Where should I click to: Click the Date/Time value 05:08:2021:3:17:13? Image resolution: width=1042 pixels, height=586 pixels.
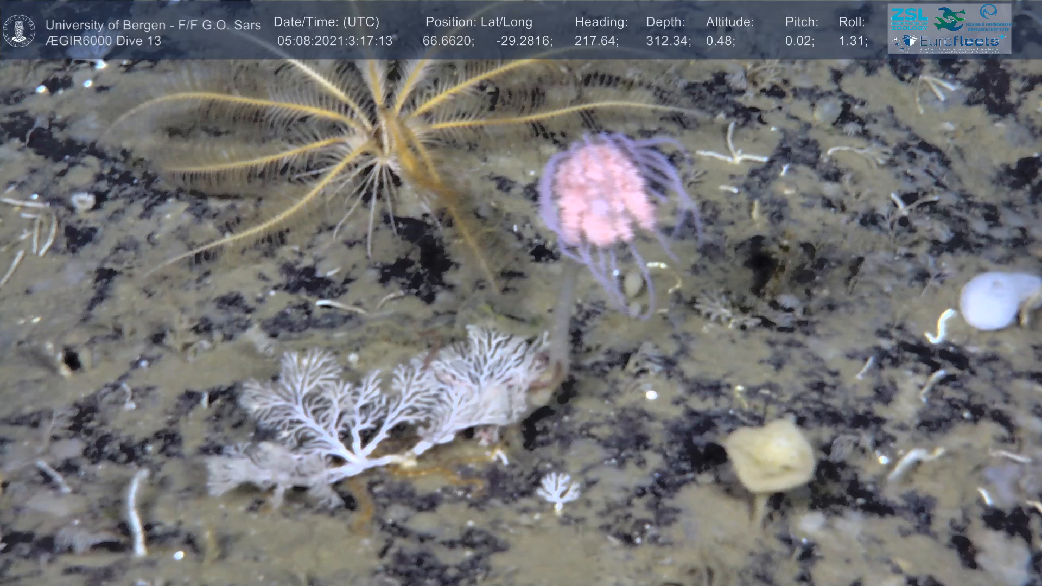point(334,41)
